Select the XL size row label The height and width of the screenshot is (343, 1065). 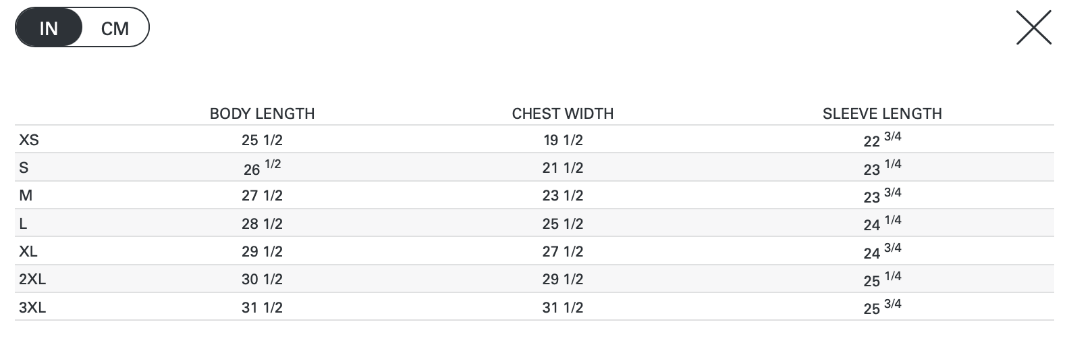[x=28, y=251]
